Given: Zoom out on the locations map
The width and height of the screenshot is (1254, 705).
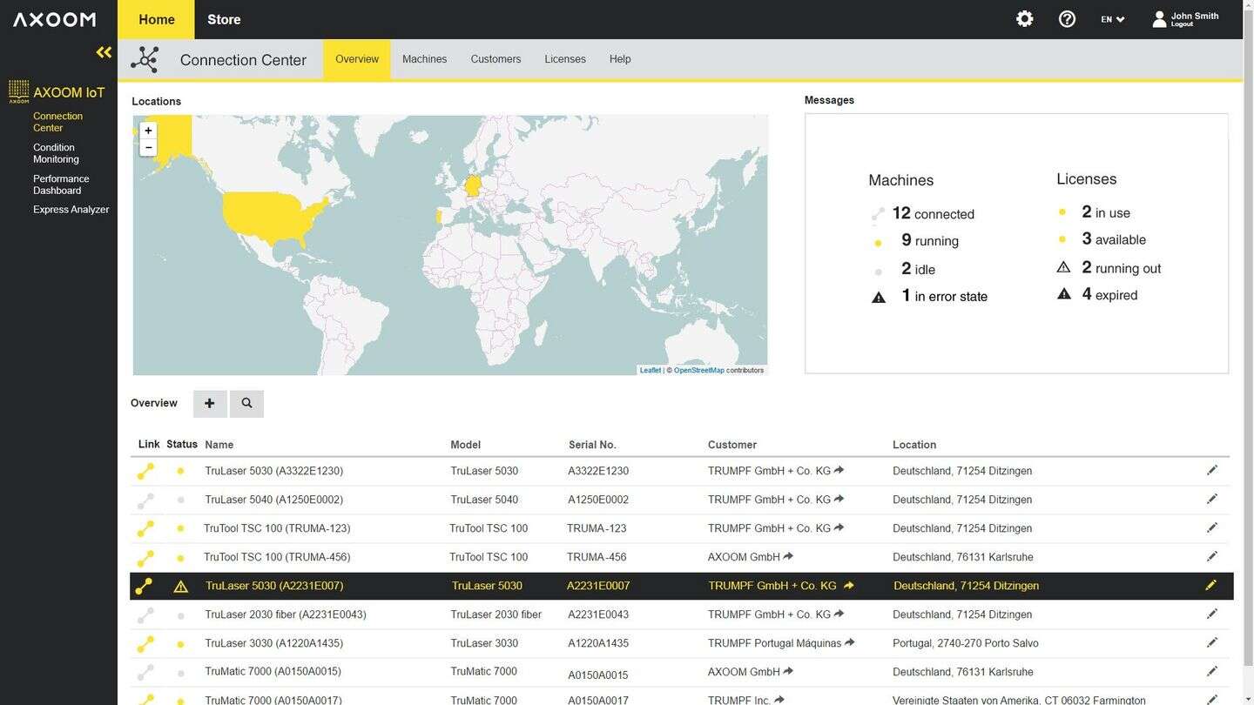Looking at the screenshot, I should 148,148.
